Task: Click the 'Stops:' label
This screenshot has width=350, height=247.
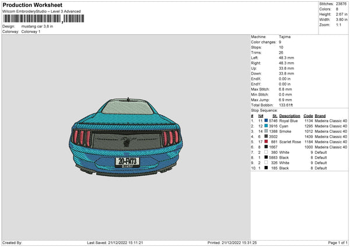Action: (256, 47)
